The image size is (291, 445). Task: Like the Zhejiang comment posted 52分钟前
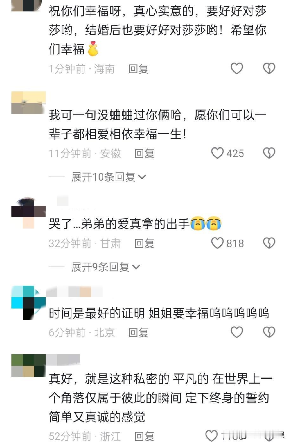[211, 436]
